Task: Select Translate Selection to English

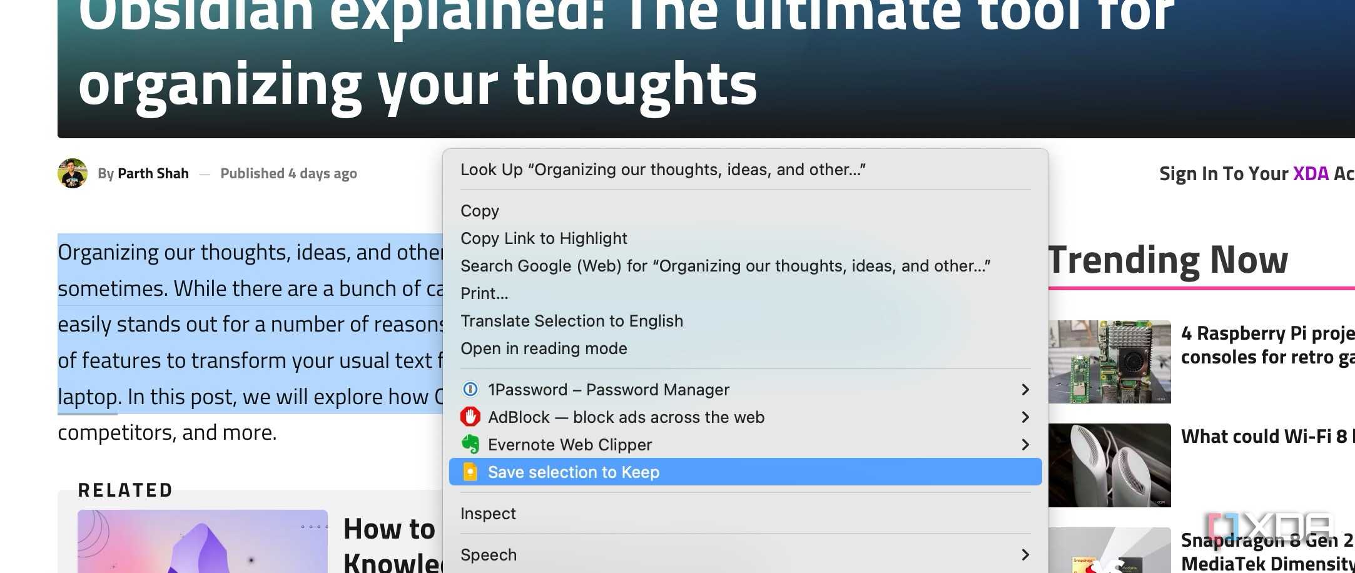Action: pyautogui.click(x=745, y=321)
